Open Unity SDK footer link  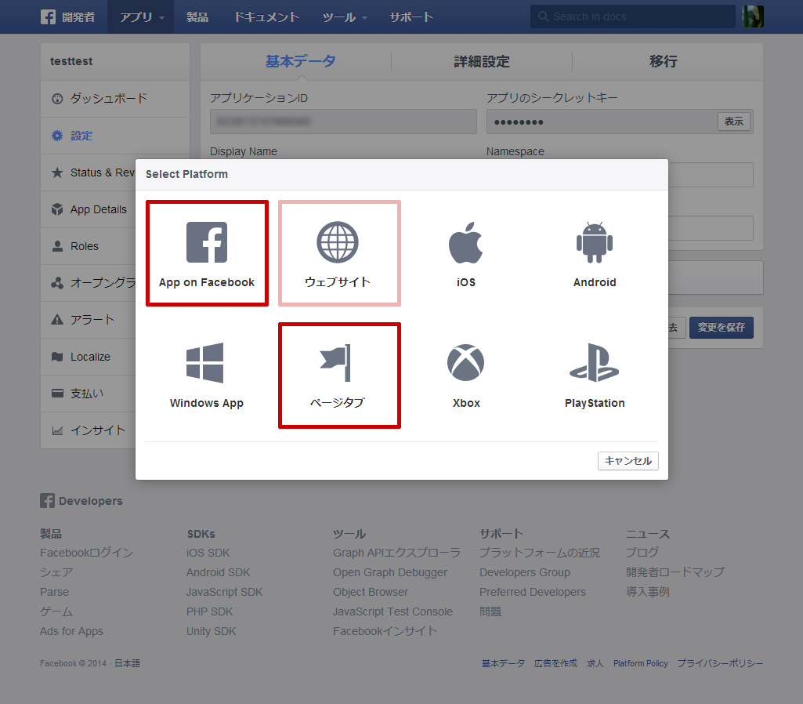coord(211,631)
